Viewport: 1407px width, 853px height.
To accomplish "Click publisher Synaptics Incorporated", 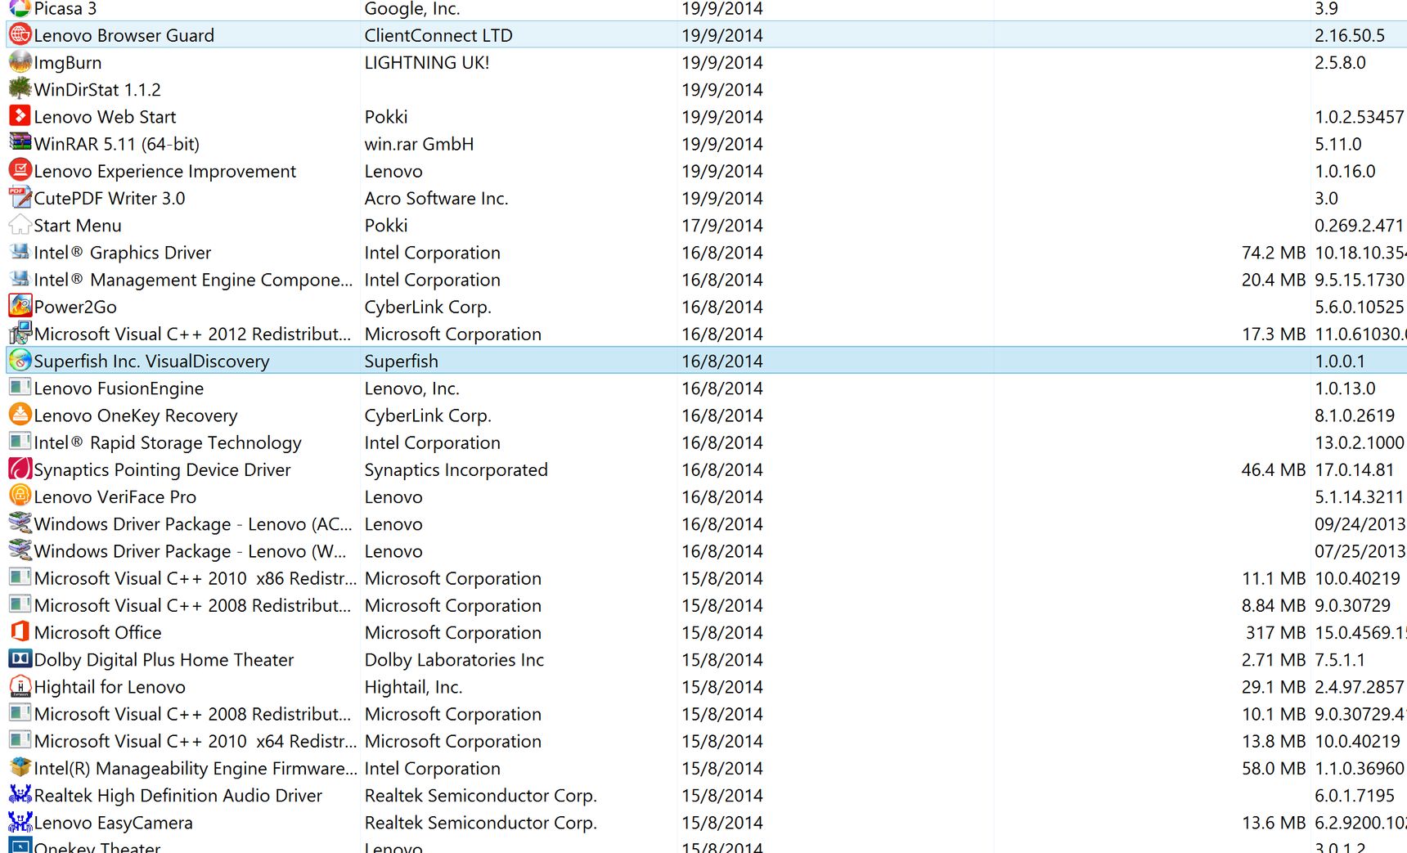I will click(456, 469).
